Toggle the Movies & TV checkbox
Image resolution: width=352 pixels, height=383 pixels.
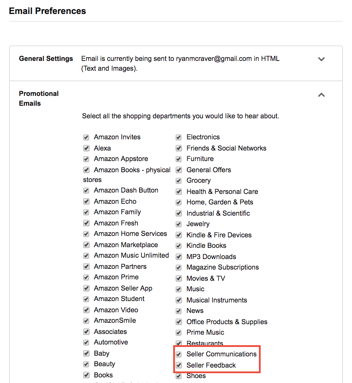(179, 278)
